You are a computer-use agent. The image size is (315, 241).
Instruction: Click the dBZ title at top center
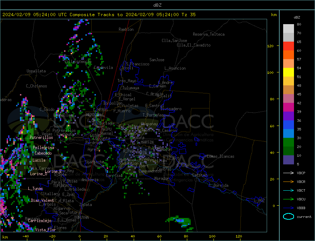coord(157,5)
